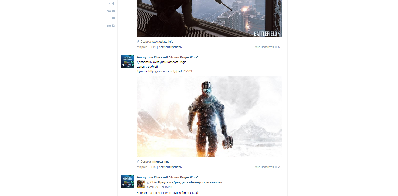Like the Dead Space post via Мне нравится

tap(264, 167)
